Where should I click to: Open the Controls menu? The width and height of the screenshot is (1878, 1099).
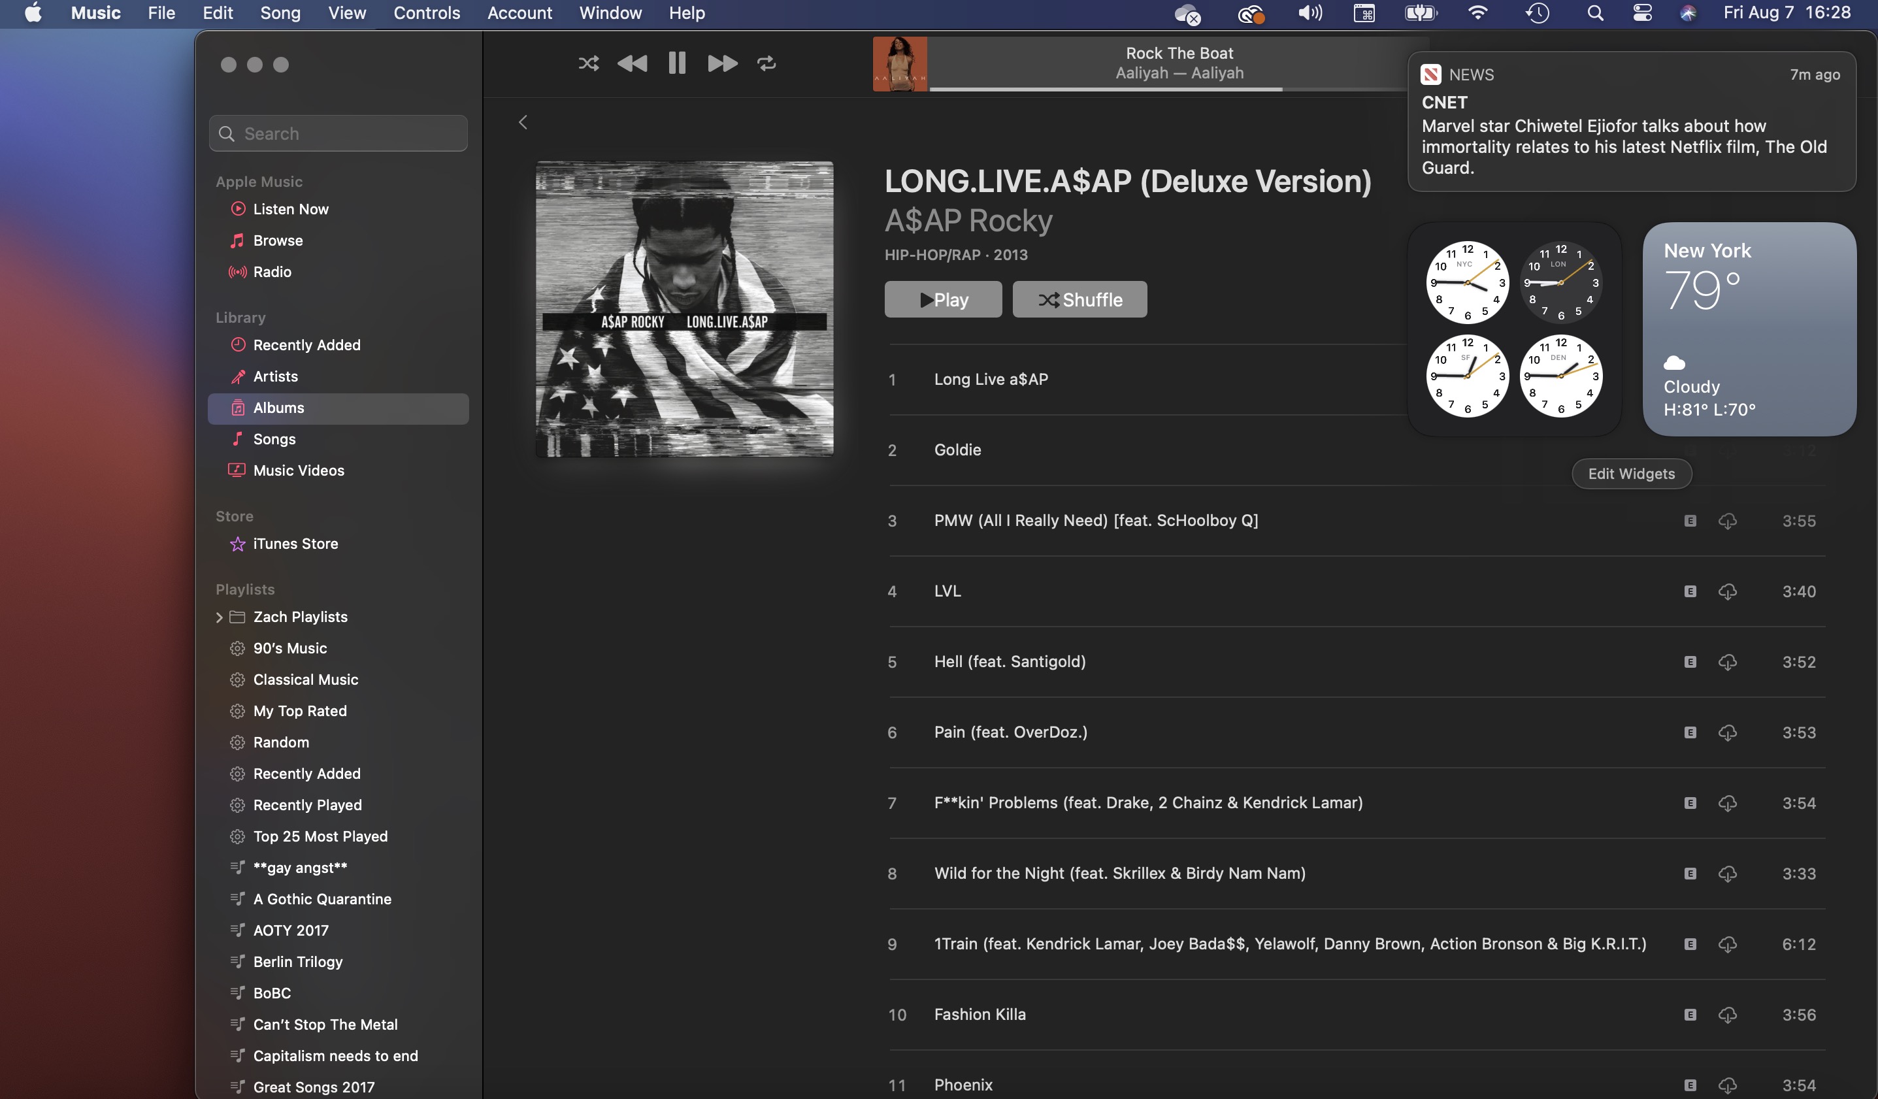pos(426,12)
